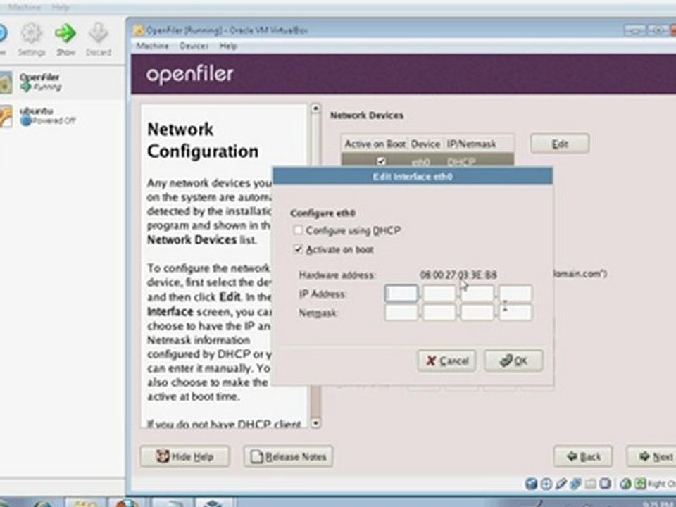The image size is (676, 507).
Task: Open the Release Notes
Action: (289, 456)
